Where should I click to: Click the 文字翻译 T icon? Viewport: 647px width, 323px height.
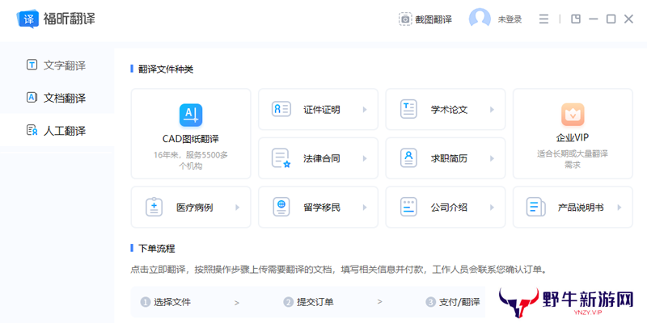[x=32, y=65]
